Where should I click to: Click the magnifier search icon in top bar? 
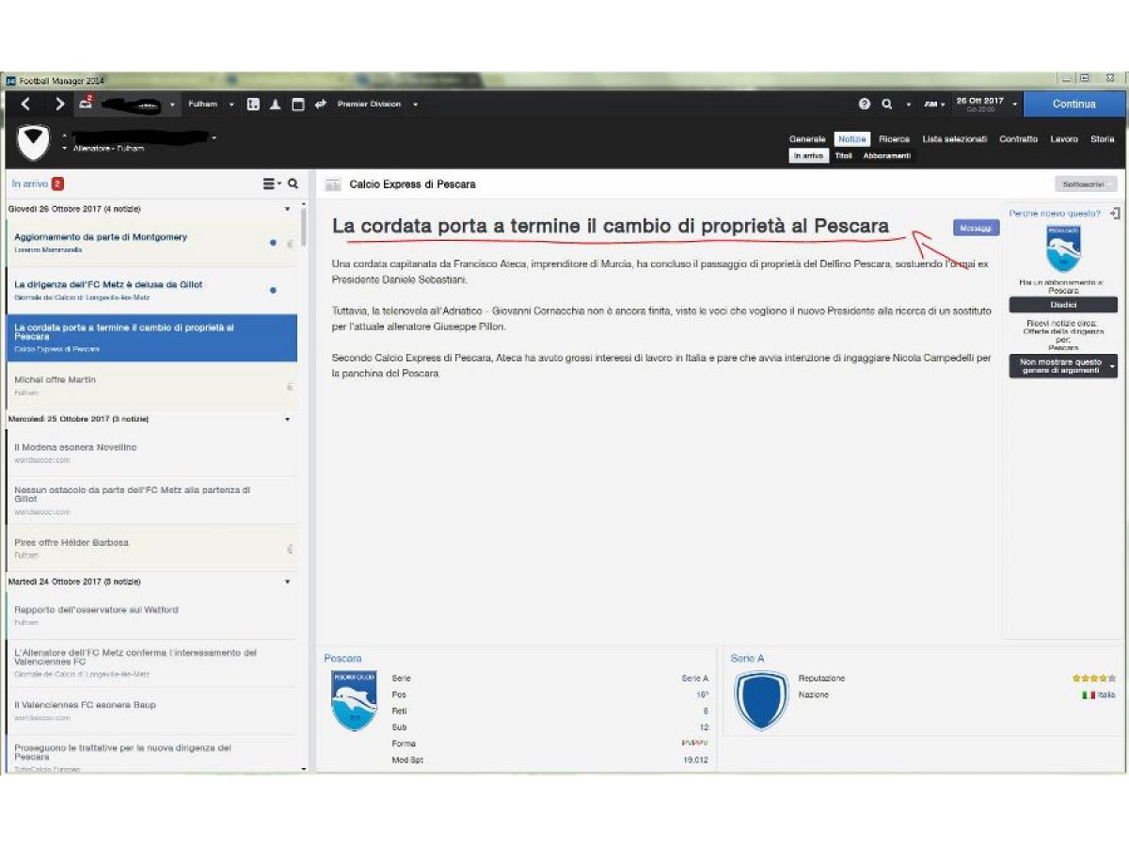[x=887, y=104]
